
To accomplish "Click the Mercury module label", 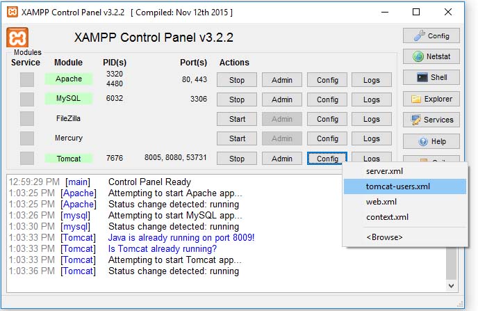I will point(69,138).
